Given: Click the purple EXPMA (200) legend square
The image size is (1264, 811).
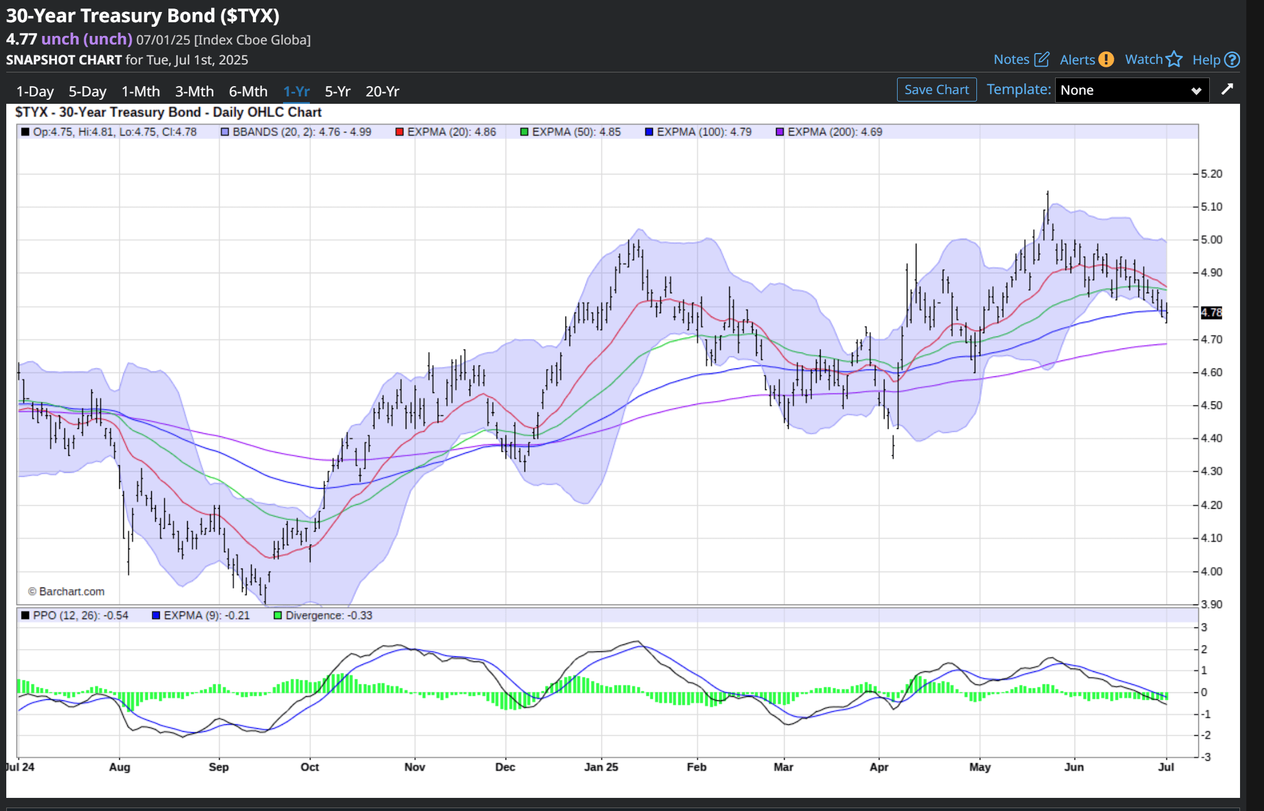Looking at the screenshot, I should coord(780,132).
